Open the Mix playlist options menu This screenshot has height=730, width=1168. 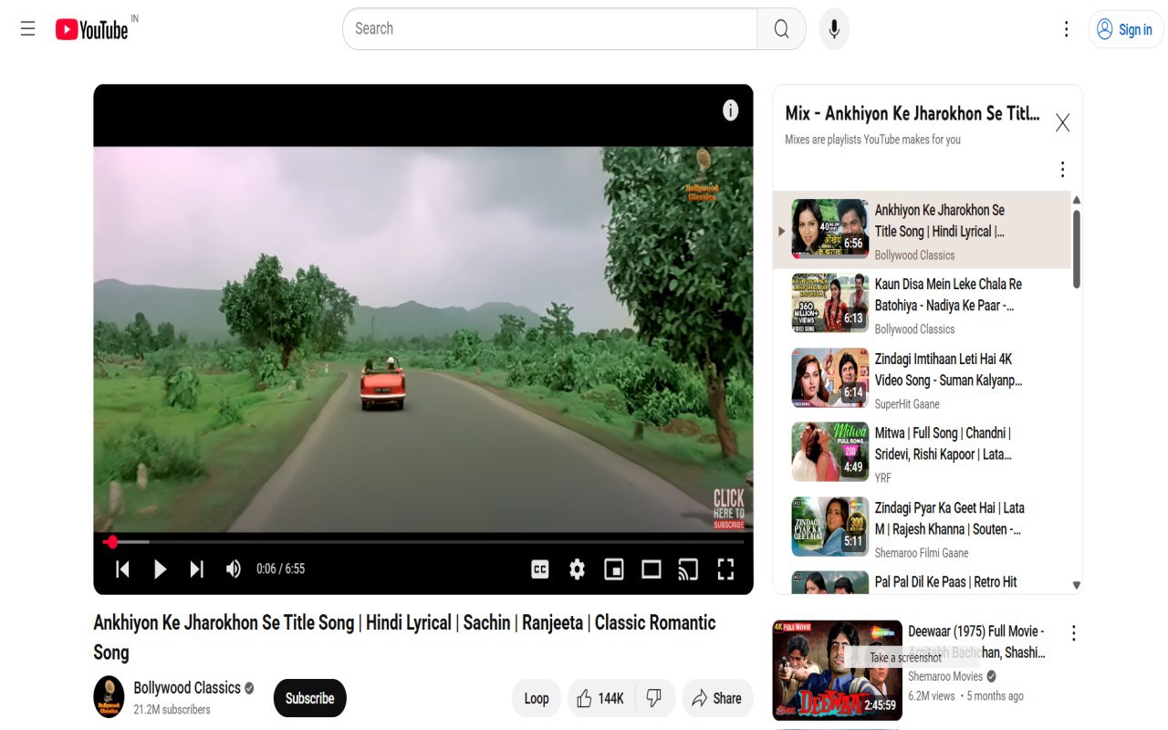coord(1062,170)
